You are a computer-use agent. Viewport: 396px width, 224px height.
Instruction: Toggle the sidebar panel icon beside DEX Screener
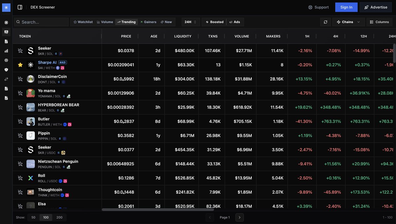(x=20, y=7)
